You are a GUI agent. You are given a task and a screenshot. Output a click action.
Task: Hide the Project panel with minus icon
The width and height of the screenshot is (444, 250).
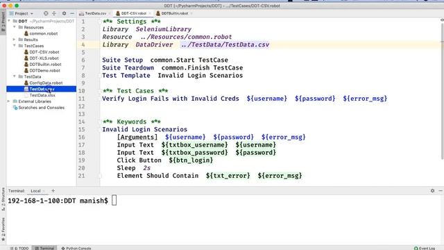pos(72,13)
